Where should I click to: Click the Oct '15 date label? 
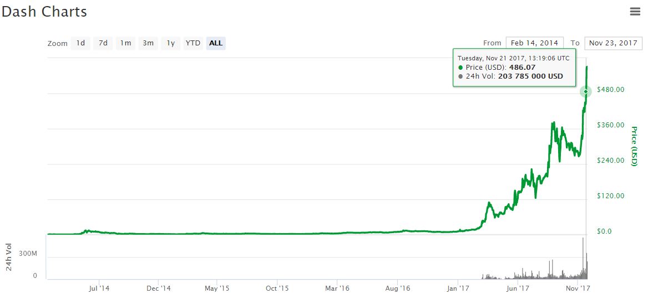tap(277, 288)
